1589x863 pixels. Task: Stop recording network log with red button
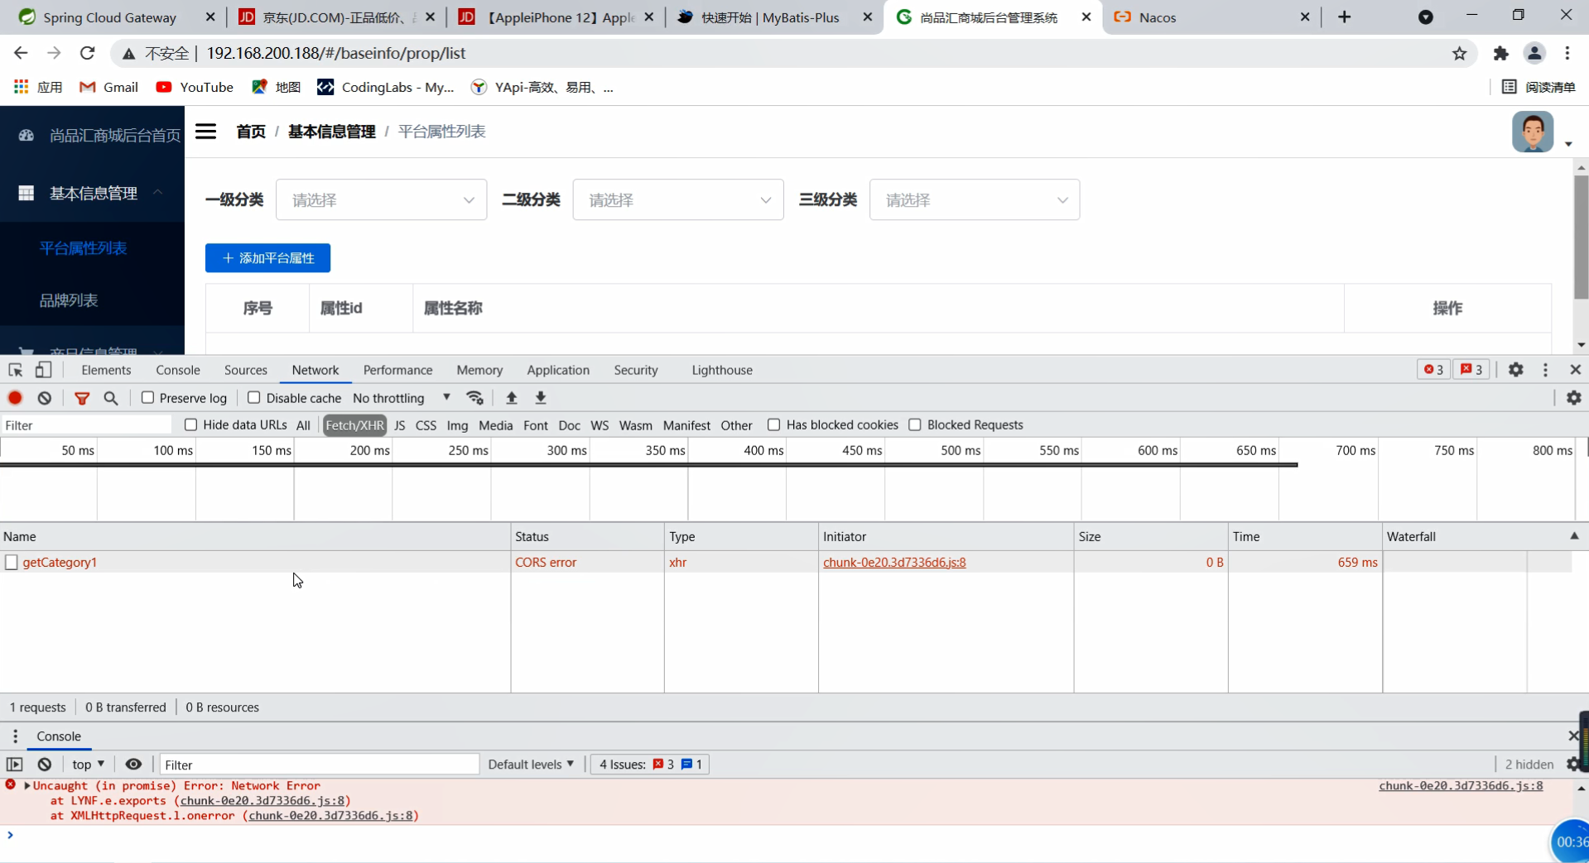[15, 398]
